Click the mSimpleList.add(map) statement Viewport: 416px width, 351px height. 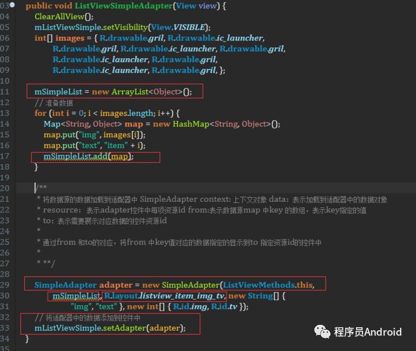click(89, 156)
